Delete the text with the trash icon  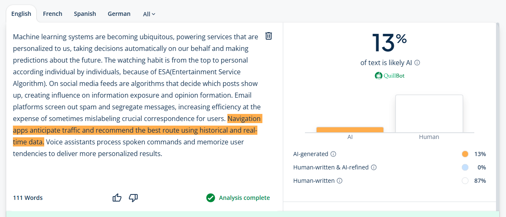pos(269,36)
